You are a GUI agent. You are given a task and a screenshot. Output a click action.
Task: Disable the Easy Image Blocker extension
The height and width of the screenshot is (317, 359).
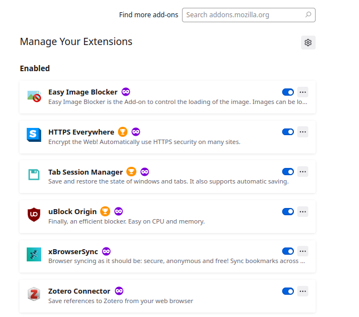pyautogui.click(x=288, y=92)
